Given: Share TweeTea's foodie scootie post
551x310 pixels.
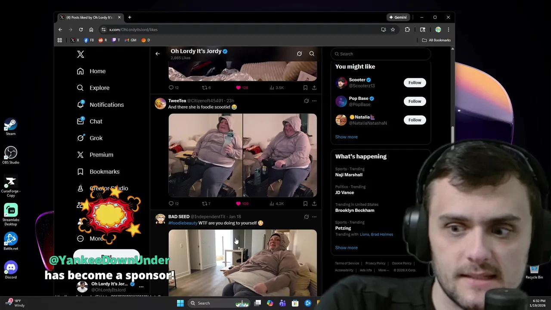Looking at the screenshot, I should point(314,203).
